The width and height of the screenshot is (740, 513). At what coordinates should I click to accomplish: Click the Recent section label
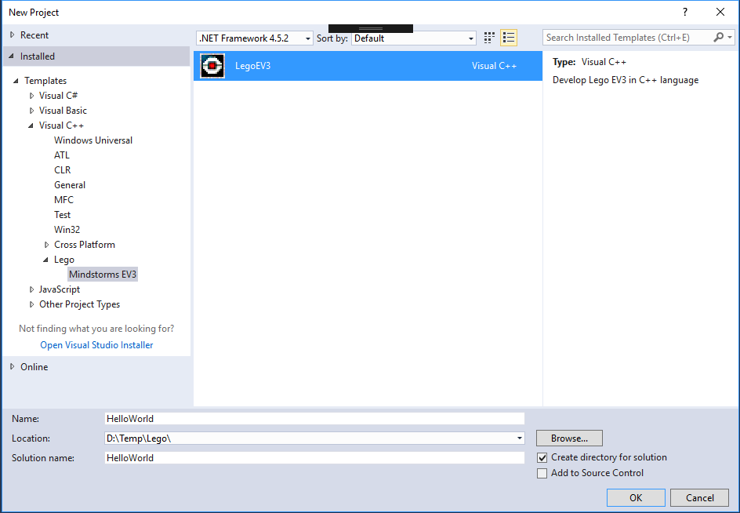(34, 35)
